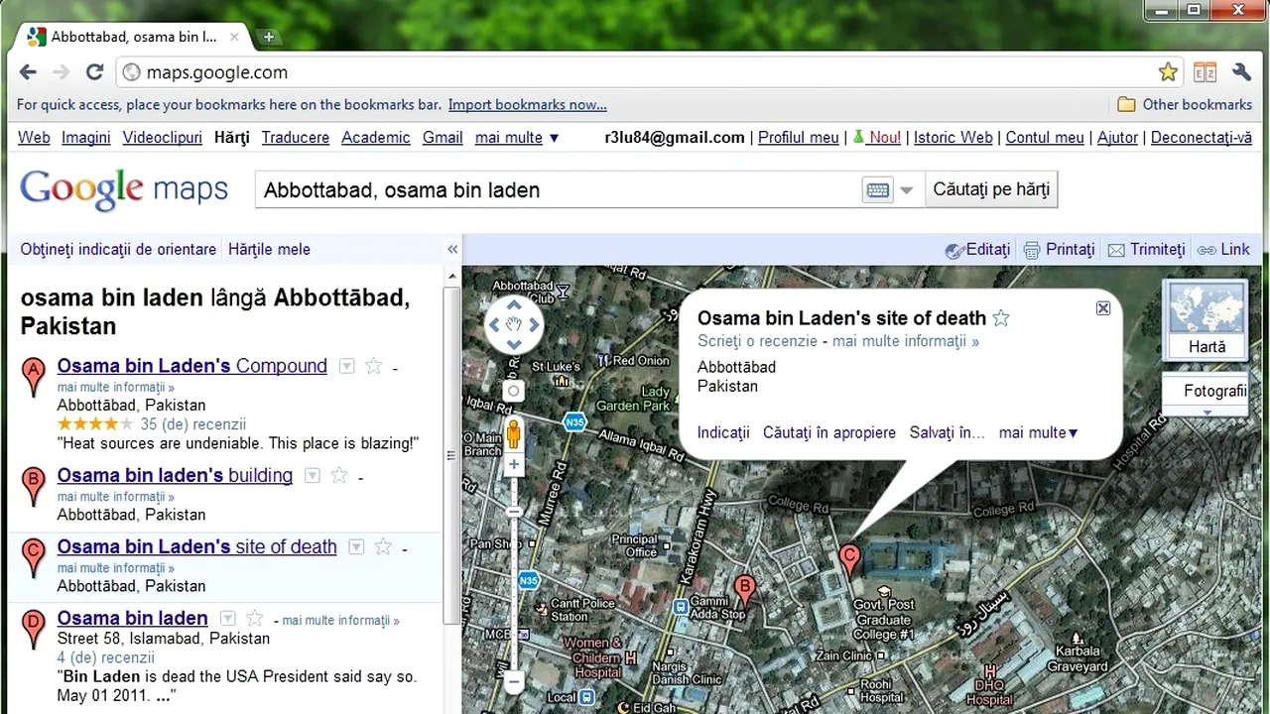Star the building result
Image resolution: width=1270 pixels, height=714 pixels.
click(x=339, y=475)
